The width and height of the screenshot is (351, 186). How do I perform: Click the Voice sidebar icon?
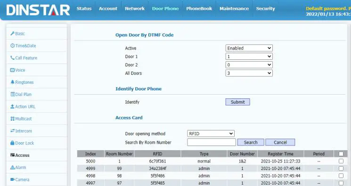pos(13,70)
